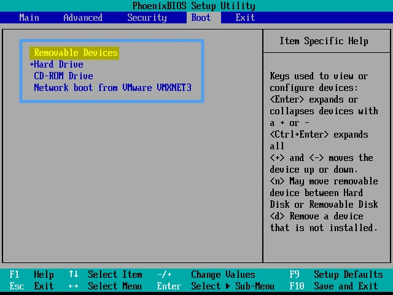The image size is (393, 295).
Task: Select the Hard Drive boot entry
Action: tap(59, 65)
